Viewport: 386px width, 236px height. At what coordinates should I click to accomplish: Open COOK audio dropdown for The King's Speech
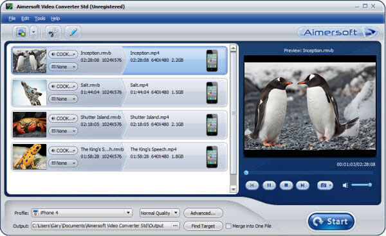pyautogui.click(x=63, y=150)
